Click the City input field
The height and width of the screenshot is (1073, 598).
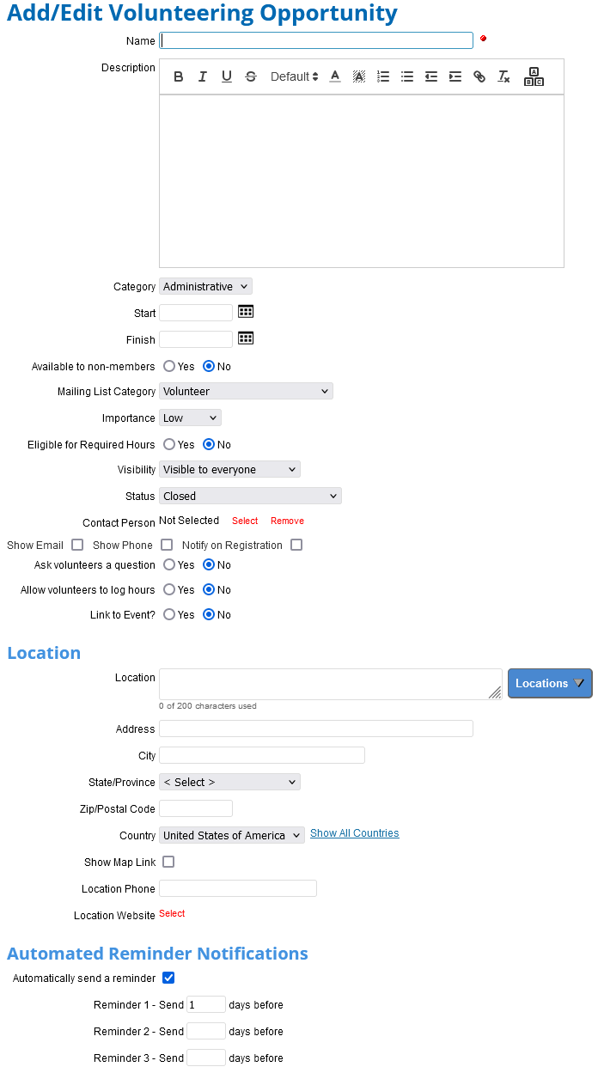point(262,755)
